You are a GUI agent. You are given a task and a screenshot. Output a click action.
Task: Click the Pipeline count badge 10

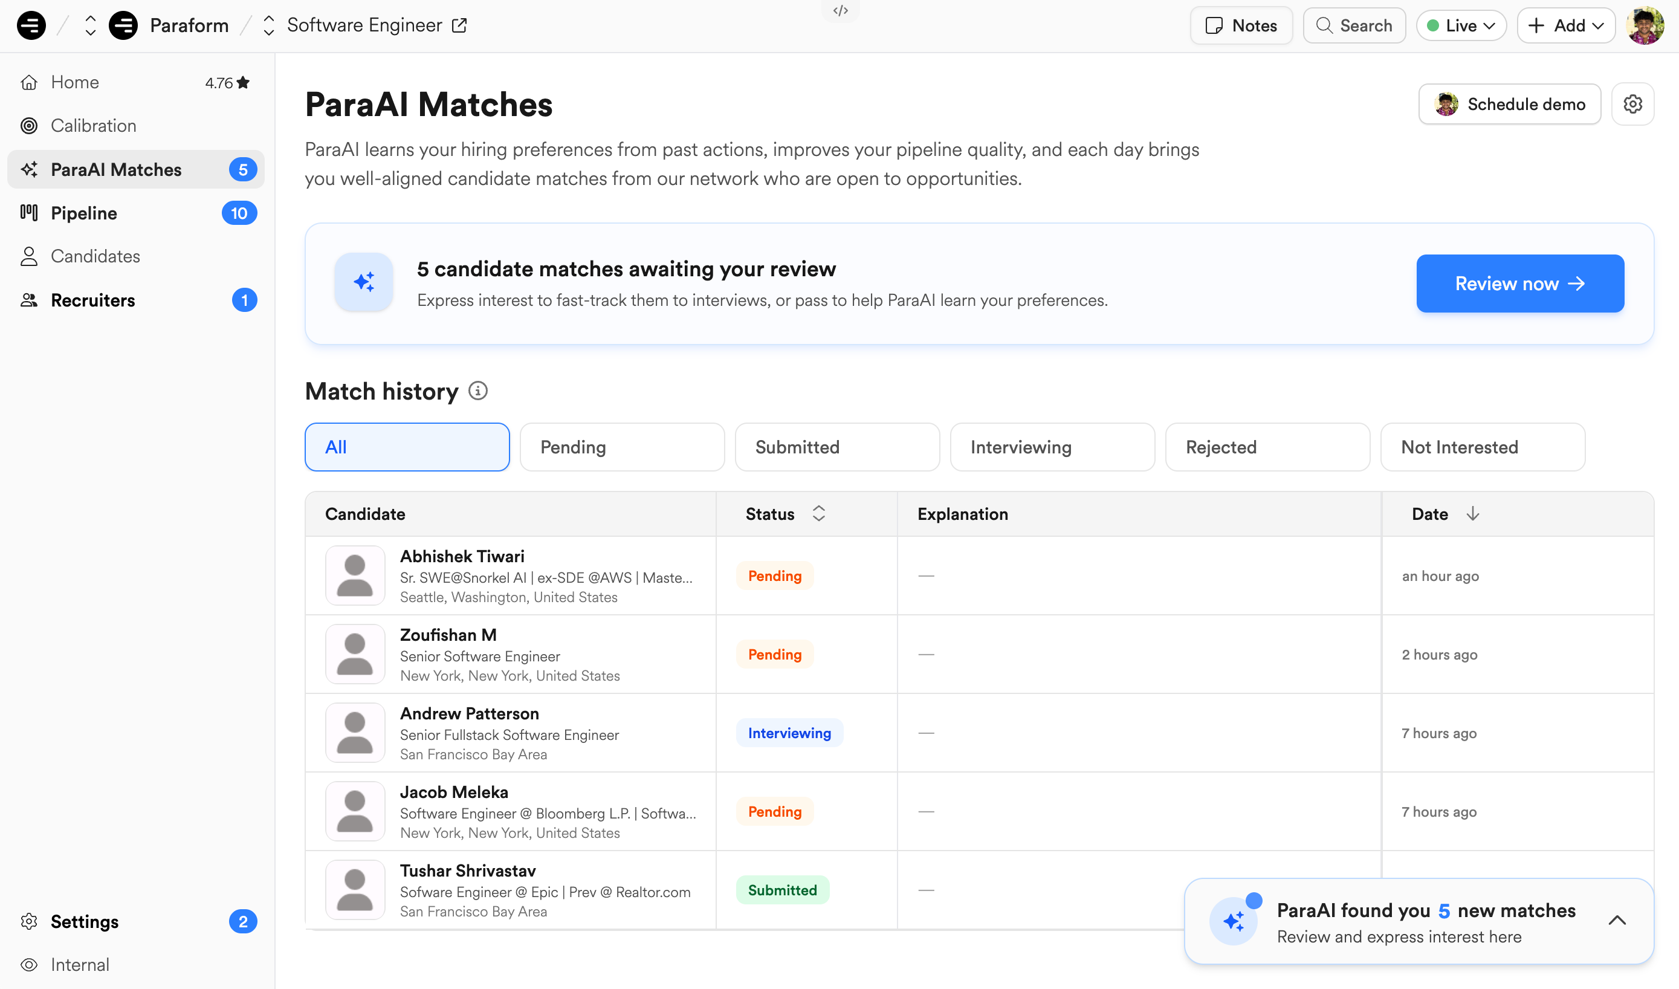point(239,213)
